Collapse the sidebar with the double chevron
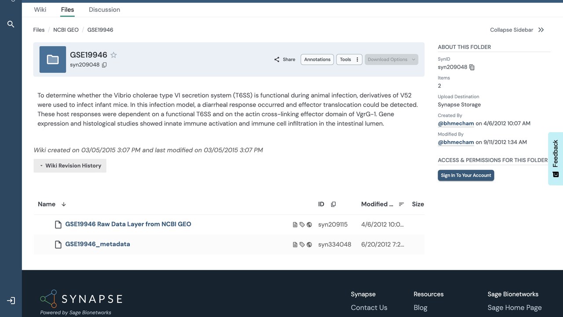The image size is (563, 317). 541,30
